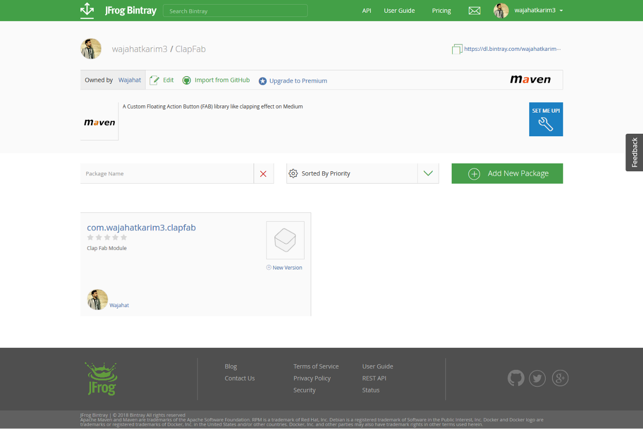Click the Upgrade to Premium star icon
This screenshot has width=643, height=429.
pyautogui.click(x=262, y=81)
